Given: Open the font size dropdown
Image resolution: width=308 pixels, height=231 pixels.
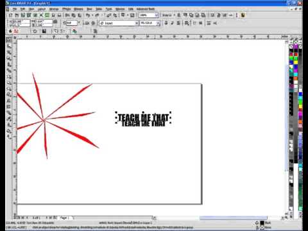Looking at the screenshot, I should click(x=158, y=23).
